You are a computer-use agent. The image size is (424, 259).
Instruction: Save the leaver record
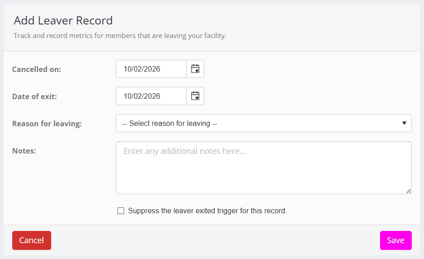click(x=395, y=240)
